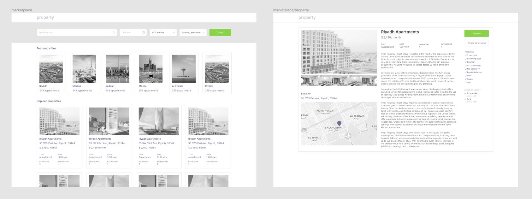
Task: Click the "2 twin beds" facility
Action: click(471, 55)
